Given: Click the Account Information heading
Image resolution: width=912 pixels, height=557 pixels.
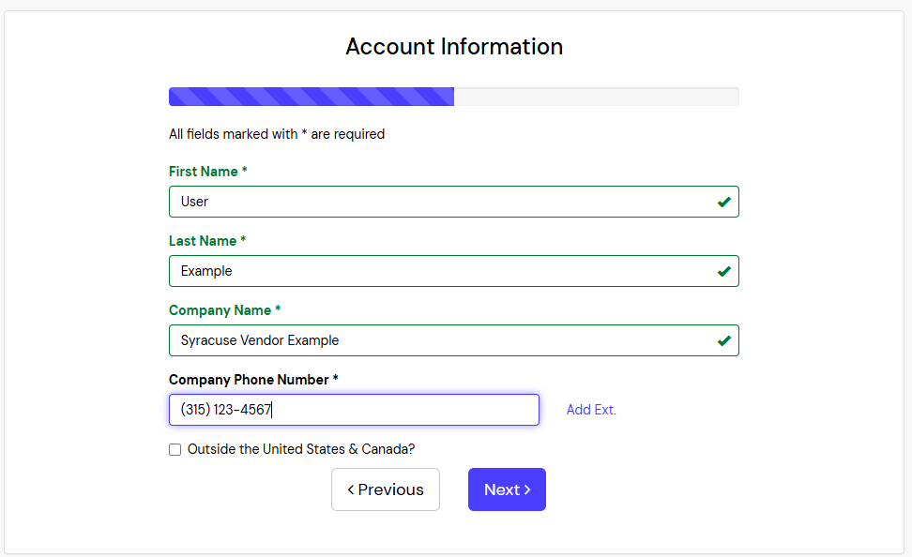Looking at the screenshot, I should (x=454, y=46).
